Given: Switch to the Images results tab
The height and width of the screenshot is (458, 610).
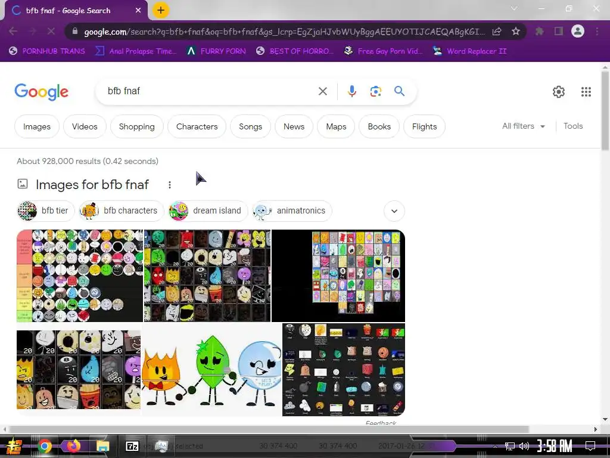Looking at the screenshot, I should tap(36, 126).
